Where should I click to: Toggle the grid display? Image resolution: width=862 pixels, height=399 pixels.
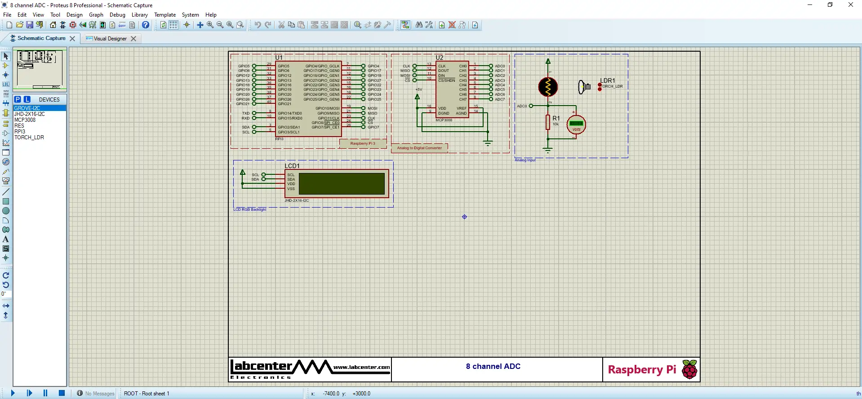173,25
